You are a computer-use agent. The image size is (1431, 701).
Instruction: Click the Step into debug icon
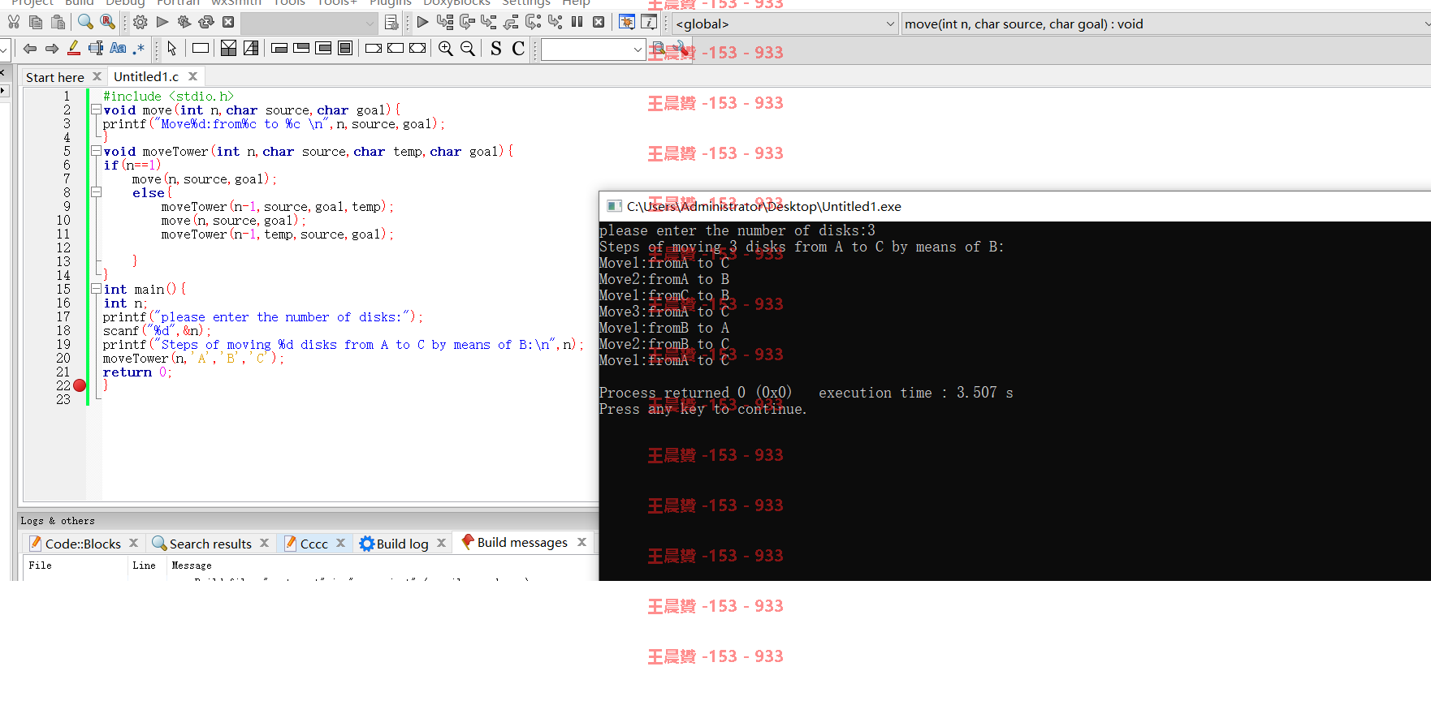[x=489, y=22]
